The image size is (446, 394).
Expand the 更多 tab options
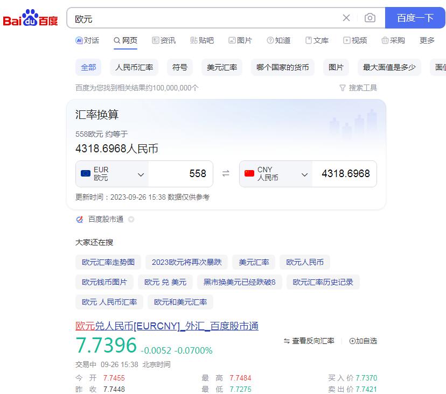click(427, 40)
